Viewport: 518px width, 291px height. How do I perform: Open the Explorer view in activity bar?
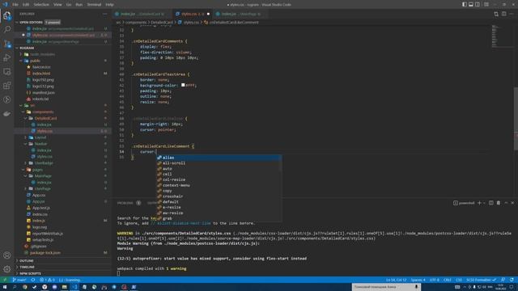coord(7,15)
